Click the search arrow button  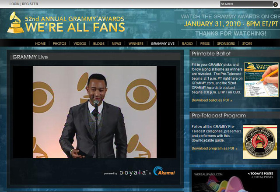pyautogui.click(x=276, y=4)
